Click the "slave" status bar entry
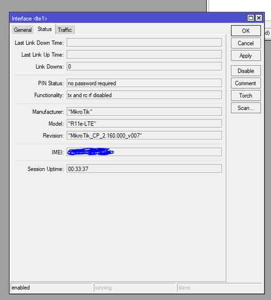Viewport: 271px width, 300px height. point(220,287)
